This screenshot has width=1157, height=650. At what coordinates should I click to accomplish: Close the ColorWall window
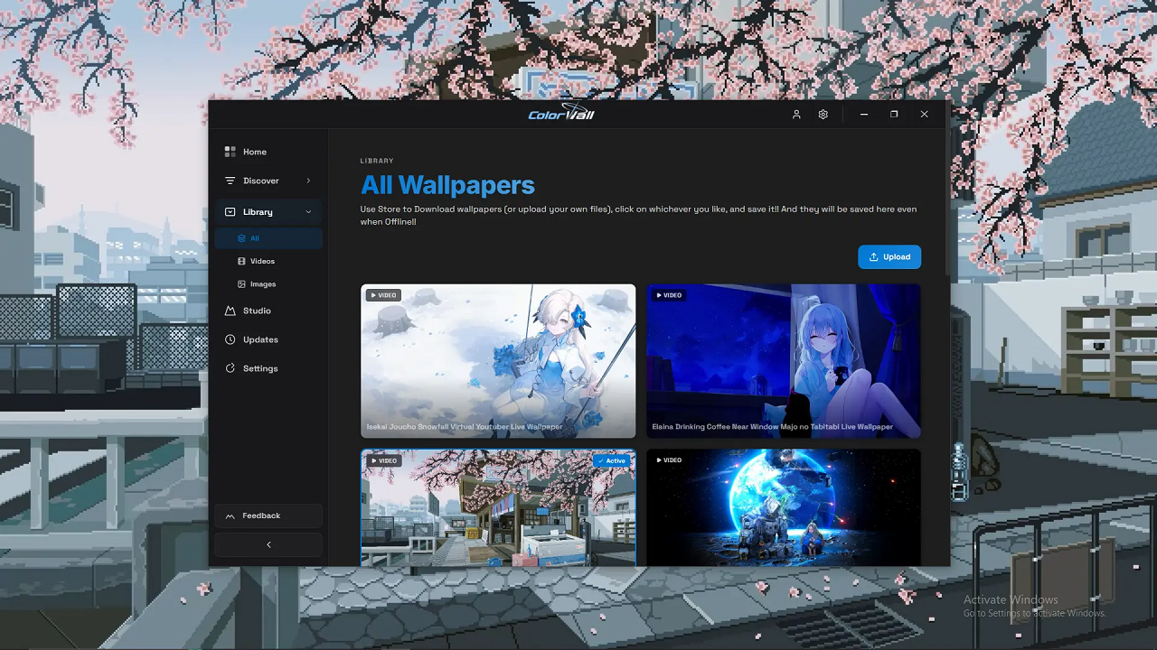pyautogui.click(x=924, y=115)
